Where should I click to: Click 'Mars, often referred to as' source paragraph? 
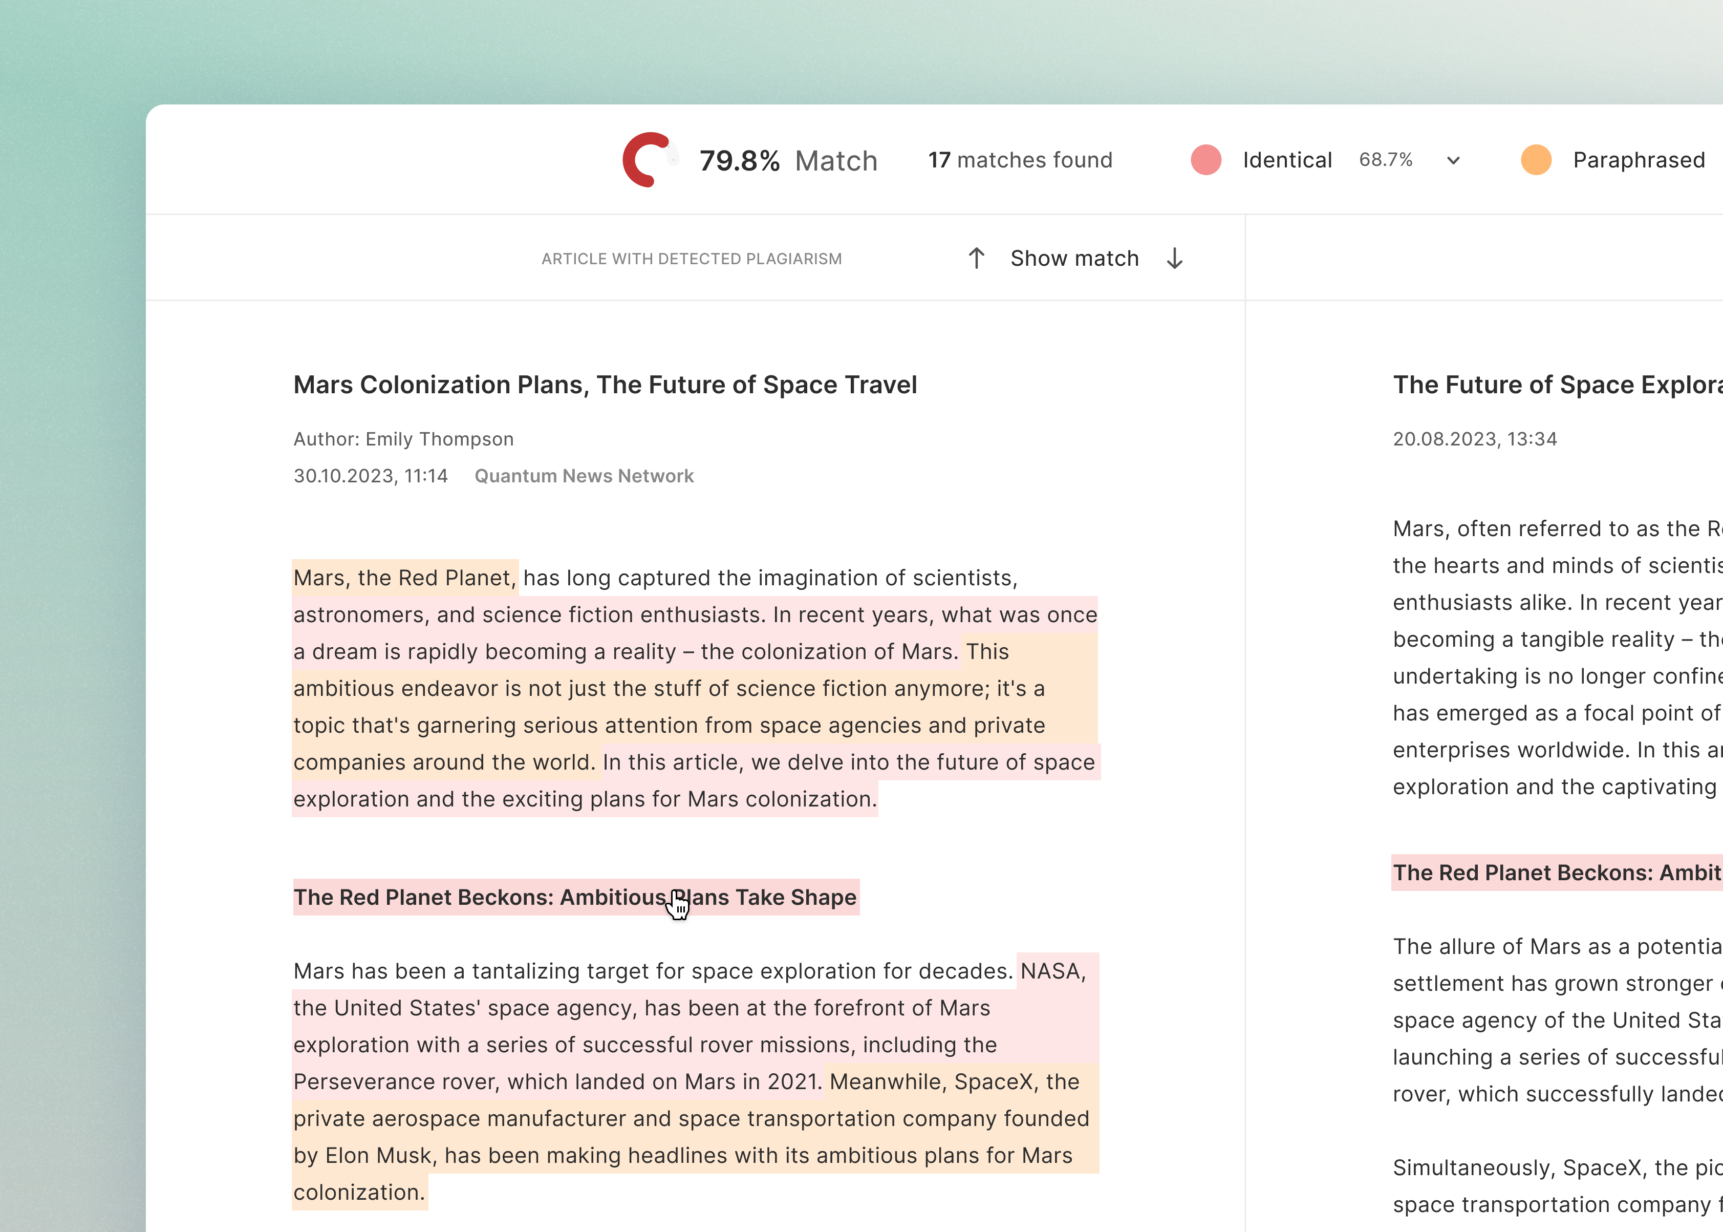click(x=1558, y=657)
